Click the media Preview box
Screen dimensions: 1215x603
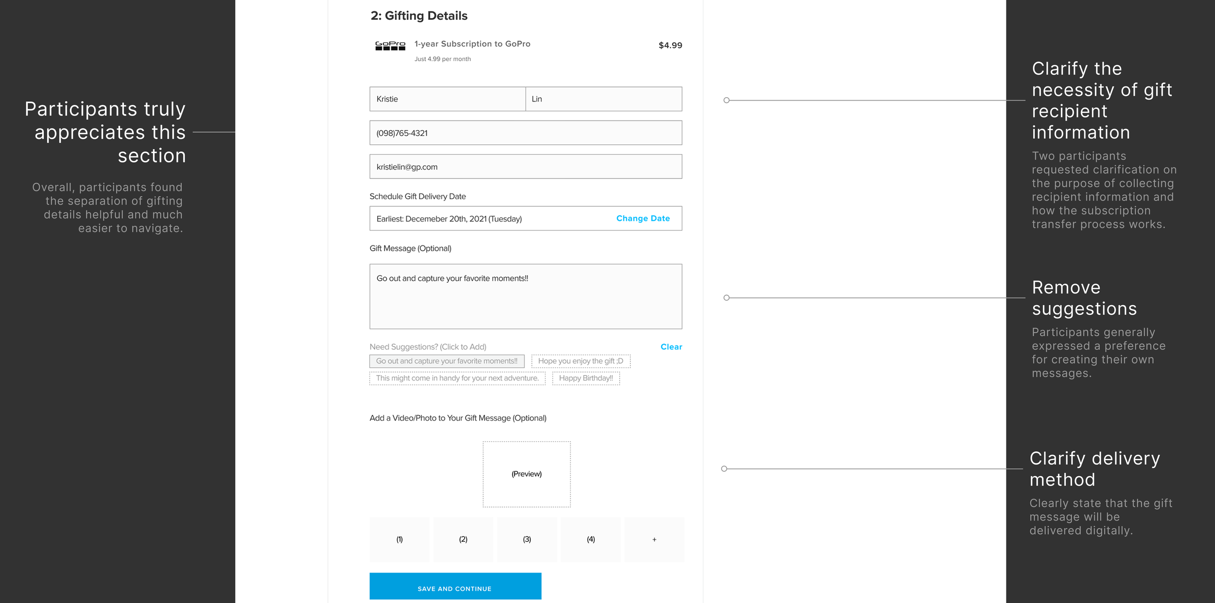(x=526, y=474)
